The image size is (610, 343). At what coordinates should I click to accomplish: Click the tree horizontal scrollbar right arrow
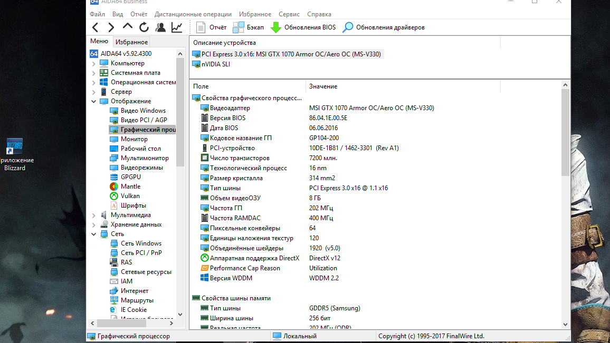(171, 323)
